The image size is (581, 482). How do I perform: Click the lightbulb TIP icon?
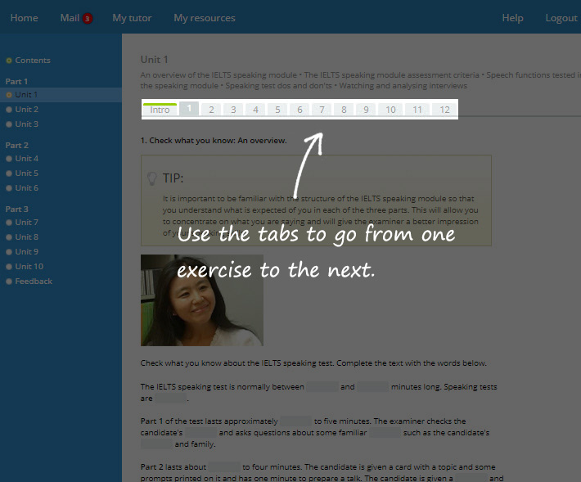click(151, 178)
